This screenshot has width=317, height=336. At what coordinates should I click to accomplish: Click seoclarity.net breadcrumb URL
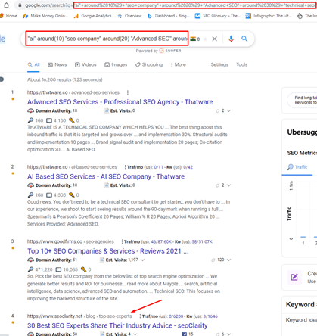point(79,316)
